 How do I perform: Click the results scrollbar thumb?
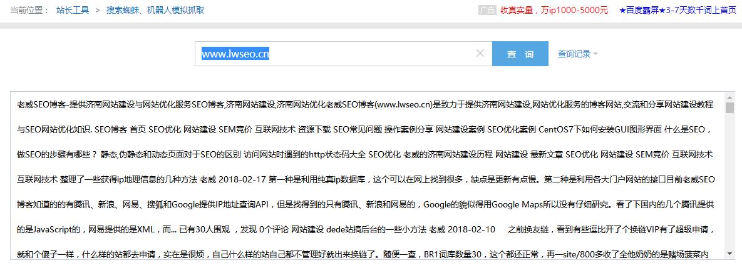click(x=729, y=108)
